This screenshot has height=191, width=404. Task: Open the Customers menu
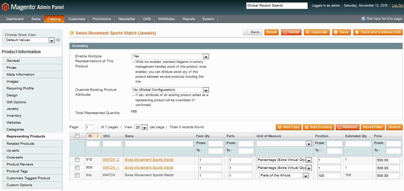(77, 19)
